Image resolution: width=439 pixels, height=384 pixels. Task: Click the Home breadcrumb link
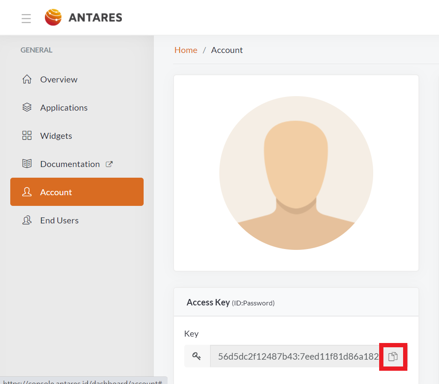coord(186,50)
